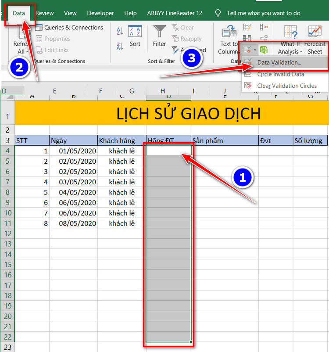Viewport: 329px width, 352px height.
Task: Select the STT header cell
Action: (32, 140)
